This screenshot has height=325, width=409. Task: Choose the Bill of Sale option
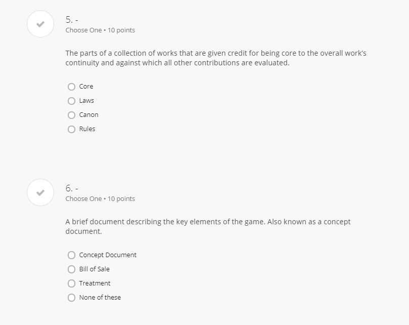(71, 269)
